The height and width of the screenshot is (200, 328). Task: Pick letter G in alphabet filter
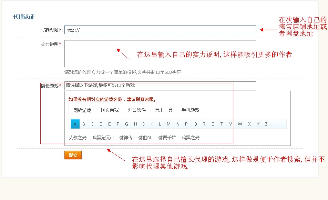[126, 124]
